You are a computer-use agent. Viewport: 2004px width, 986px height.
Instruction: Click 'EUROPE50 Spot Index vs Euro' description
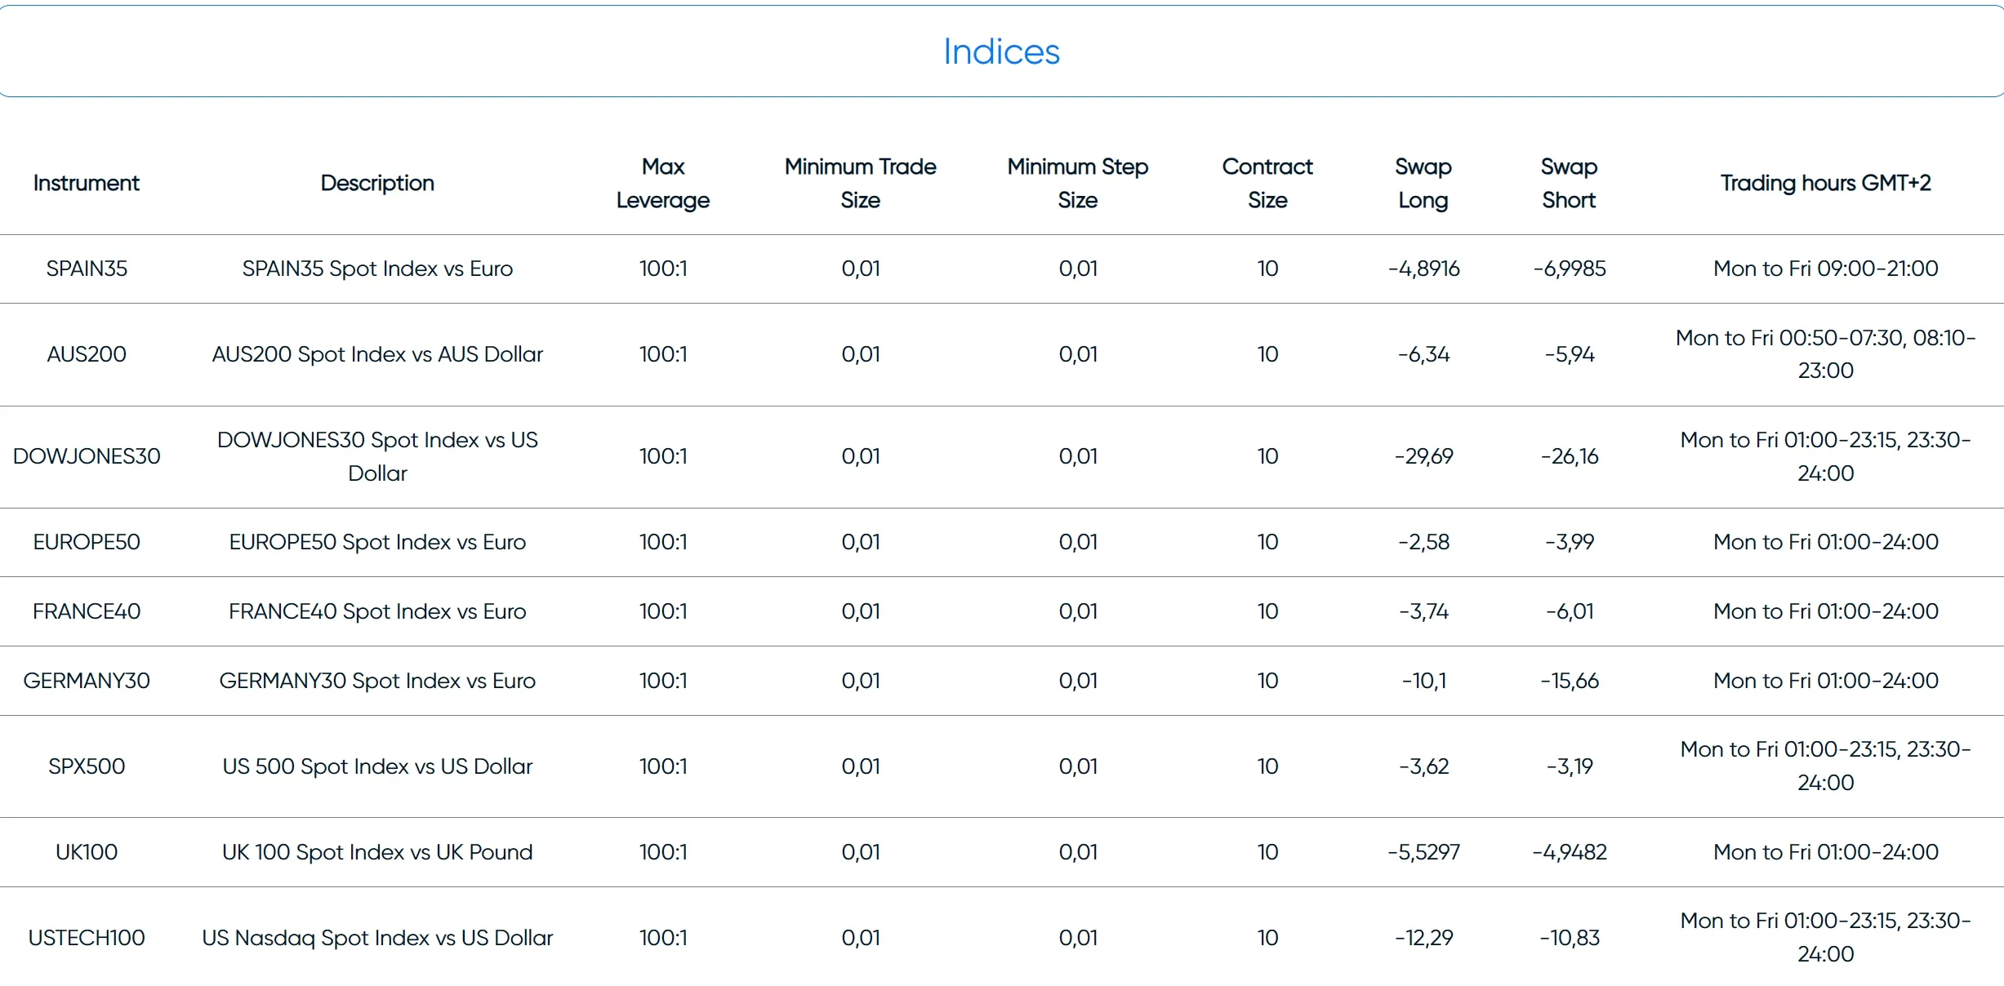click(x=377, y=542)
